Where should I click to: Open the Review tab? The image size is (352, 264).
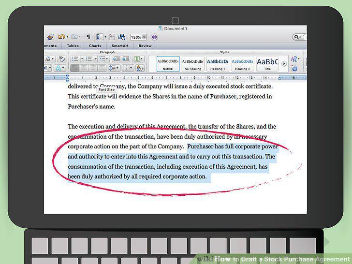pos(145,46)
